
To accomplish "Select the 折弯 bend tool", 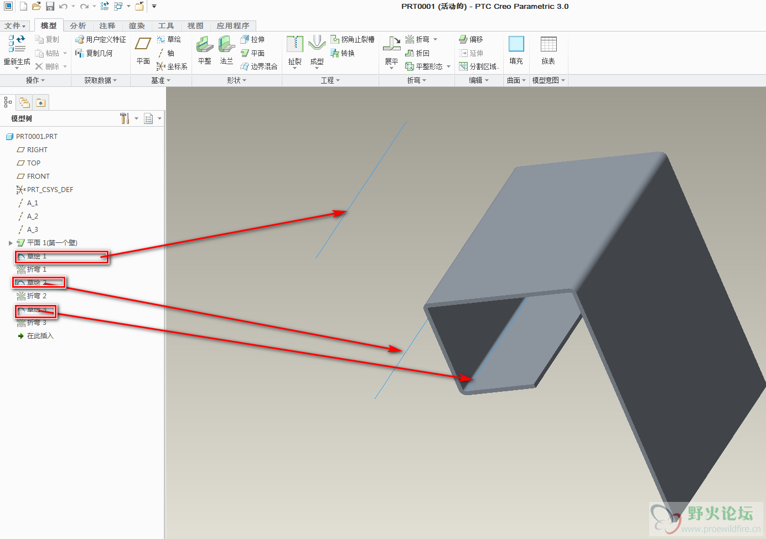I will pyautogui.click(x=417, y=39).
